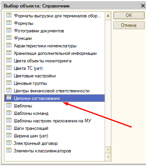The height and width of the screenshot is (167, 146).
Task: Select the Цветовые настройки row
Action: [54, 76]
